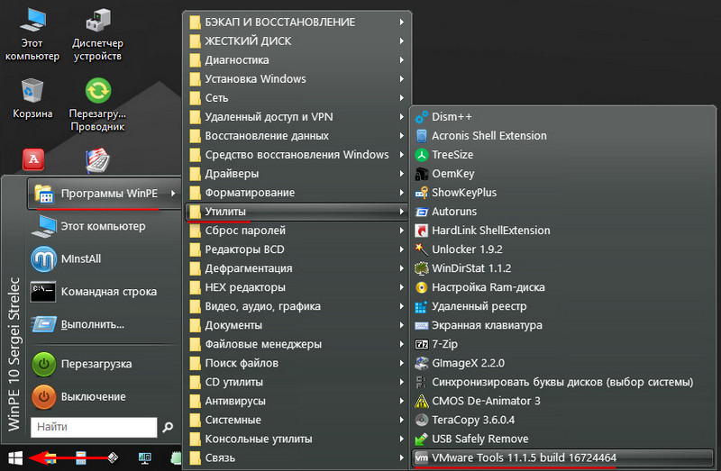Expand БЭКАП И ВОССТАНОВЛЕНИЕ folder
Viewport: 721px width, 471px height.
(297, 22)
